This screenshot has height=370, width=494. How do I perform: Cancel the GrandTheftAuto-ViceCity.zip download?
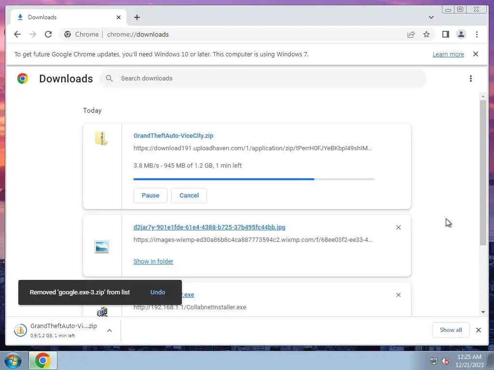coord(189,196)
